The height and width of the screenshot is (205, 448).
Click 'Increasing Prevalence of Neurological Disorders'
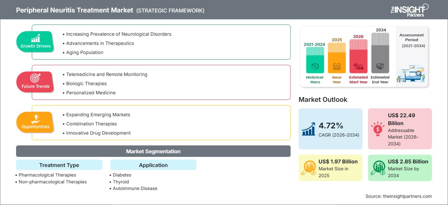[x=119, y=34]
